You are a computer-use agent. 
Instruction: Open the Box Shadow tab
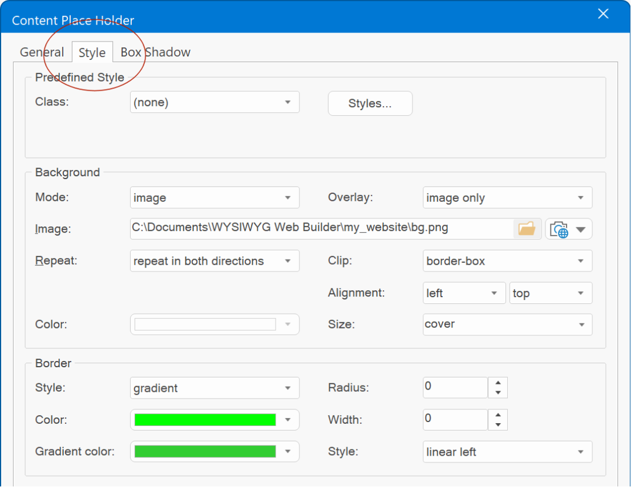155,52
